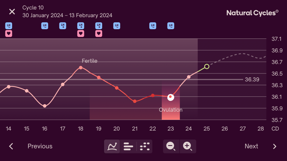Close the Cycle 10 graph view
Viewport: 287px width, 161px height.
click(x=12, y=12)
